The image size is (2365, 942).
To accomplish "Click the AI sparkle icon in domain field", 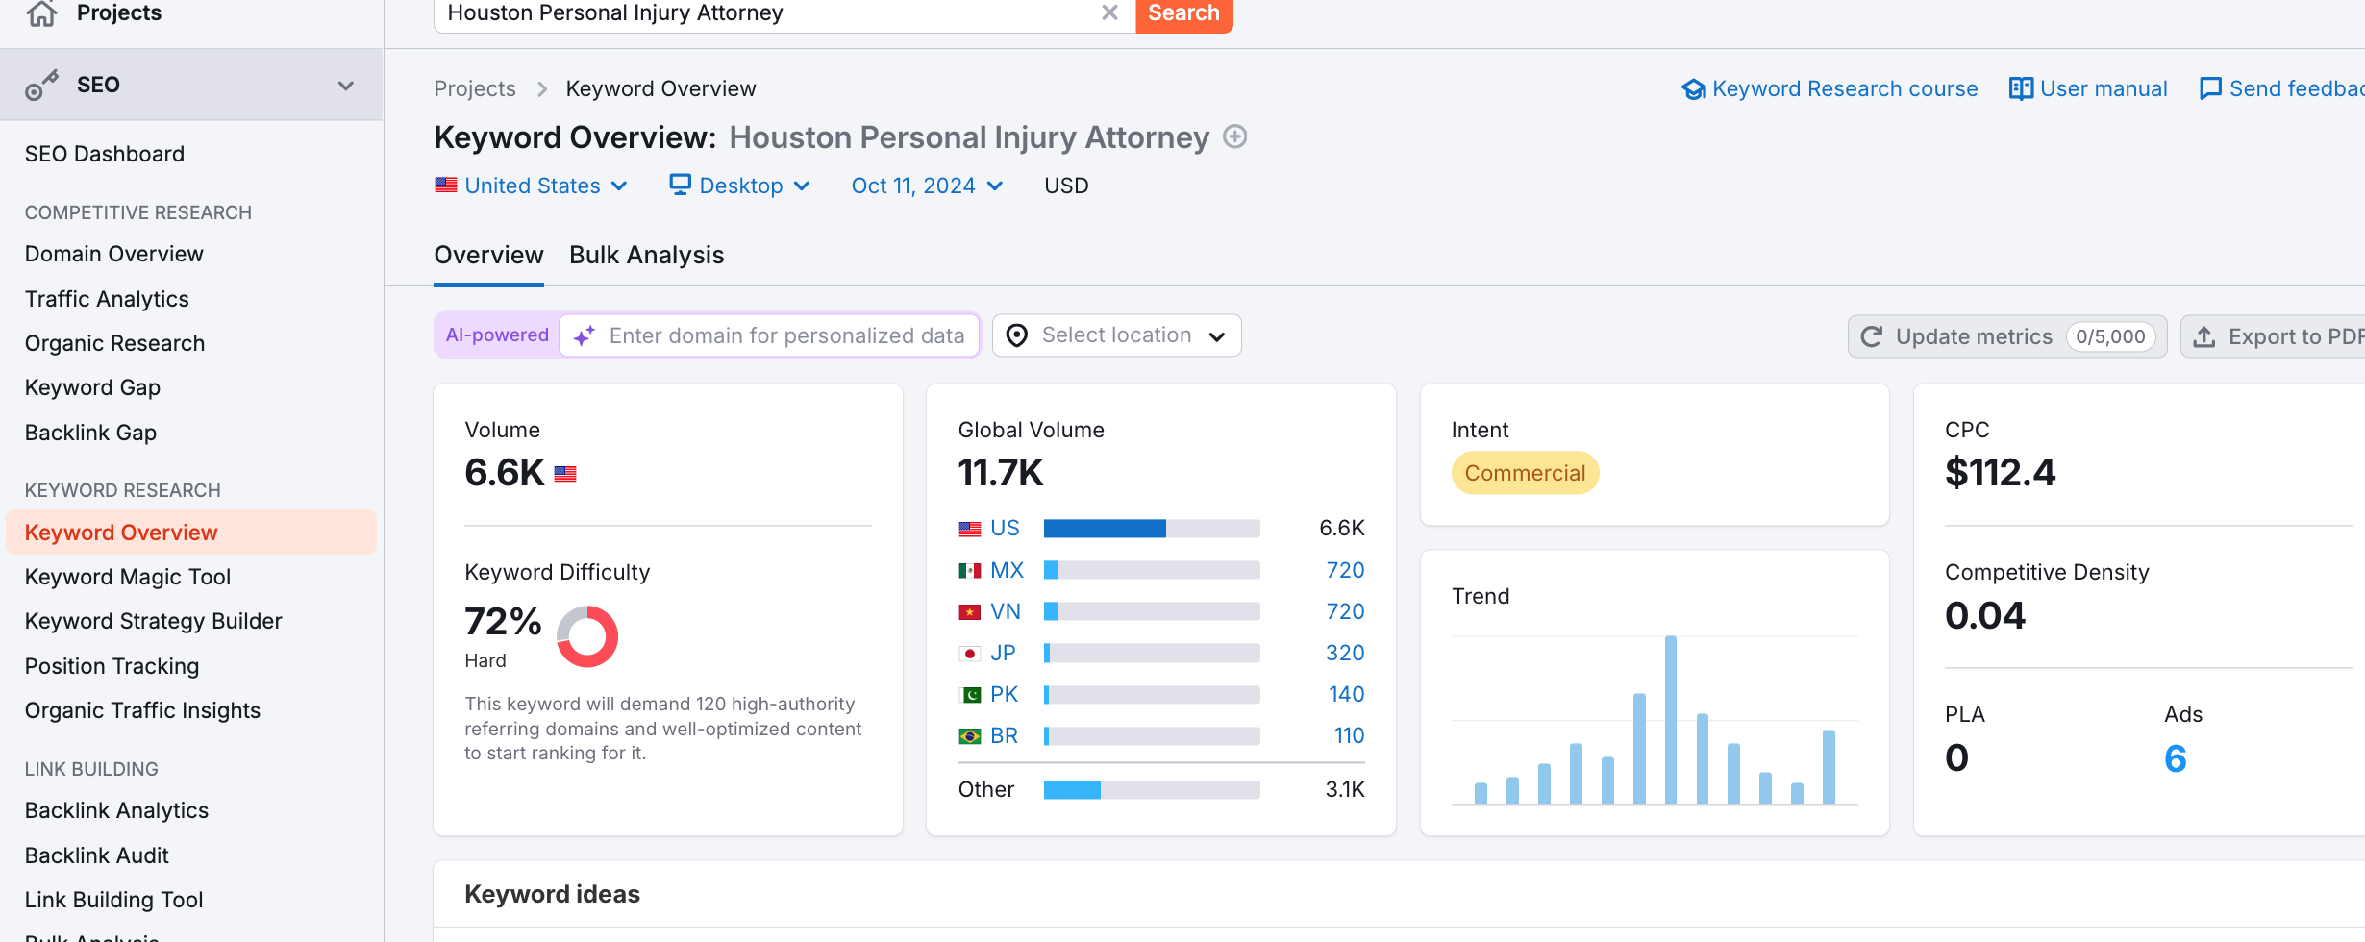I will [x=583, y=335].
